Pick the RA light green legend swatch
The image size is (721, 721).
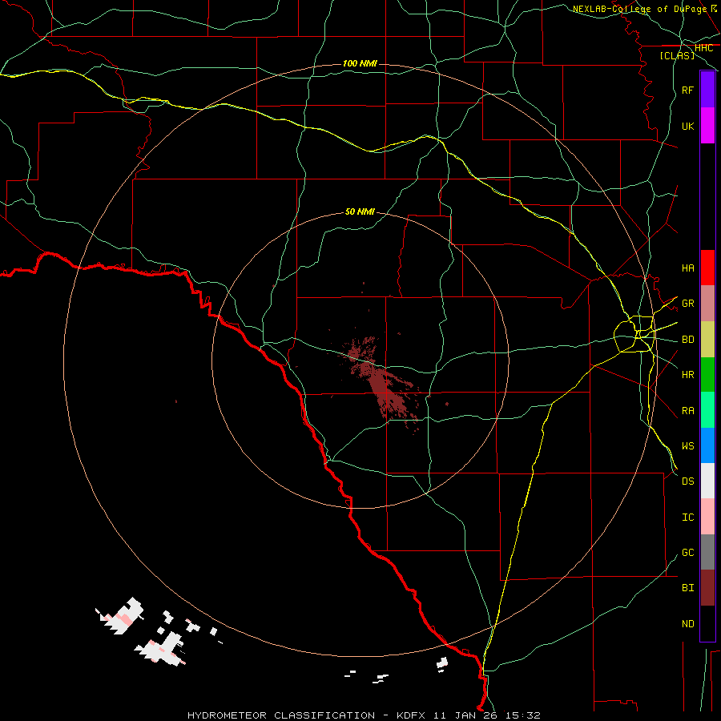pyautogui.click(x=707, y=410)
